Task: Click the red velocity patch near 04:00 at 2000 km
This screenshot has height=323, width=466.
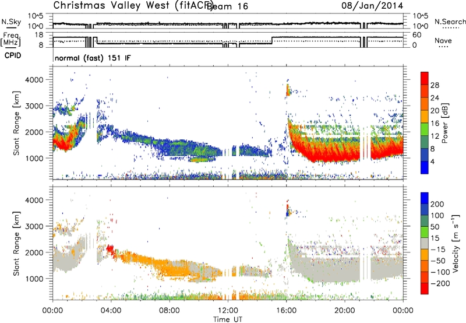Action: pyautogui.click(x=110, y=248)
